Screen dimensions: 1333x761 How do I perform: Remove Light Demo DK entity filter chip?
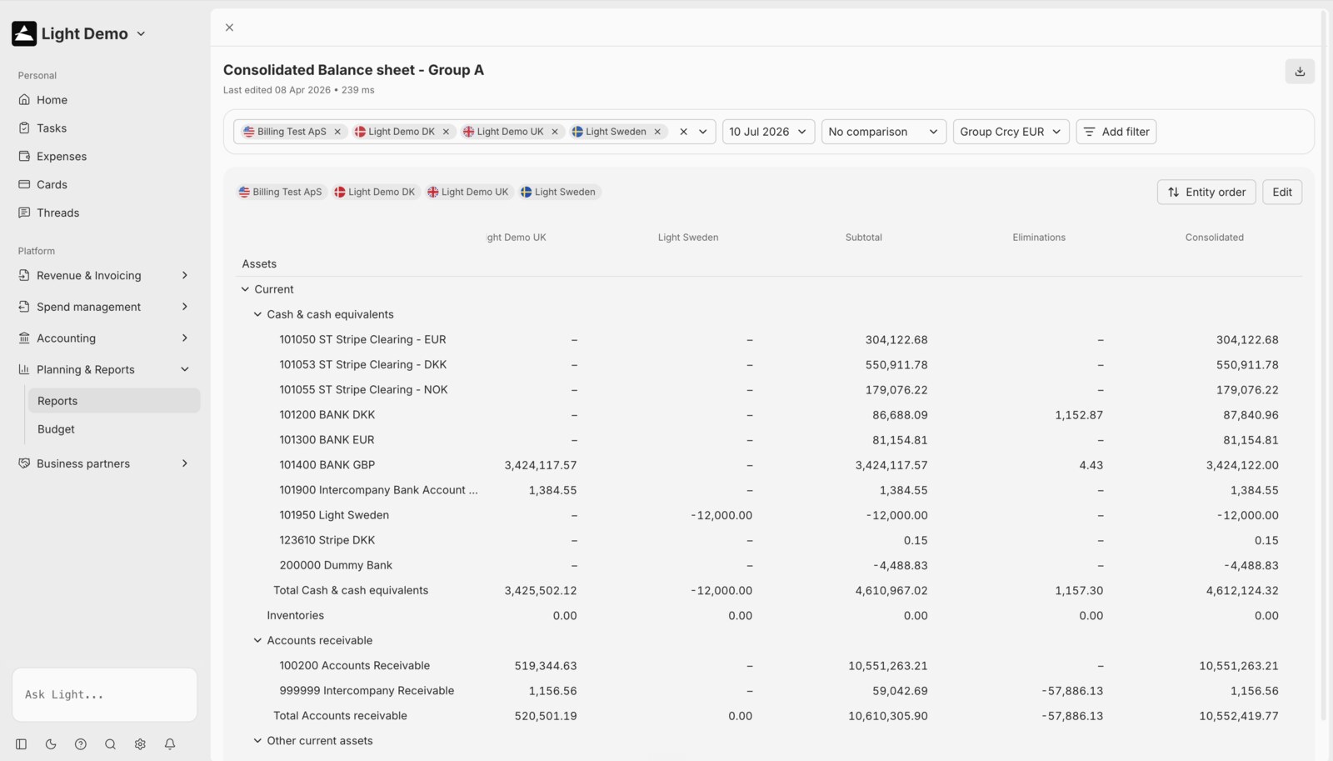[x=446, y=132]
